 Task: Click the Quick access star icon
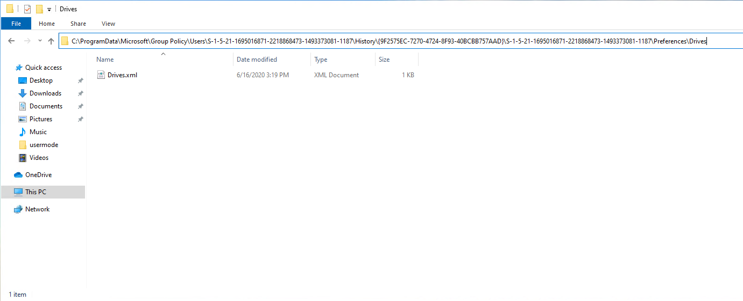click(x=19, y=68)
